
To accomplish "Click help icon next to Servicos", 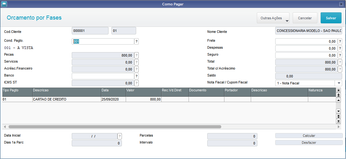I will [x=136, y=62].
